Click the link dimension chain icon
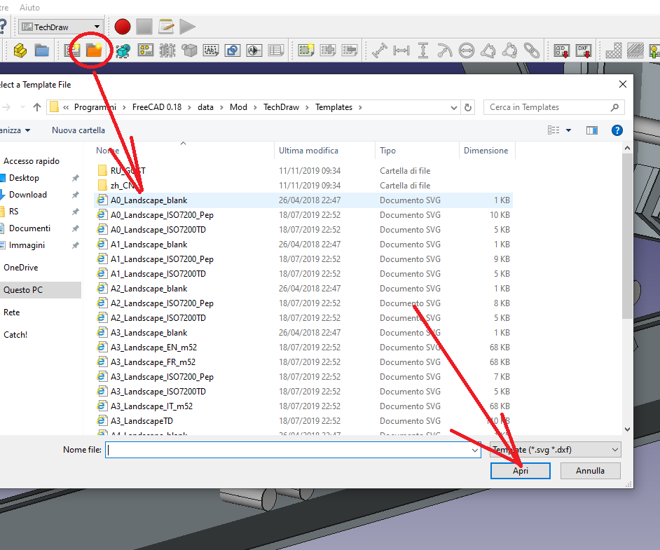The image size is (660, 550). coord(532,51)
